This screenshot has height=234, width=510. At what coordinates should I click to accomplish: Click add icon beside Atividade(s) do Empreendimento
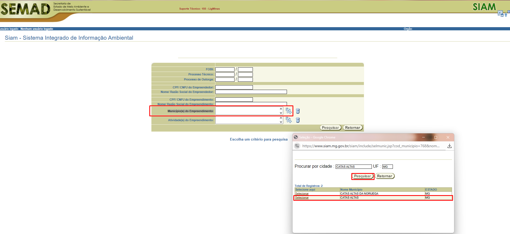click(289, 120)
